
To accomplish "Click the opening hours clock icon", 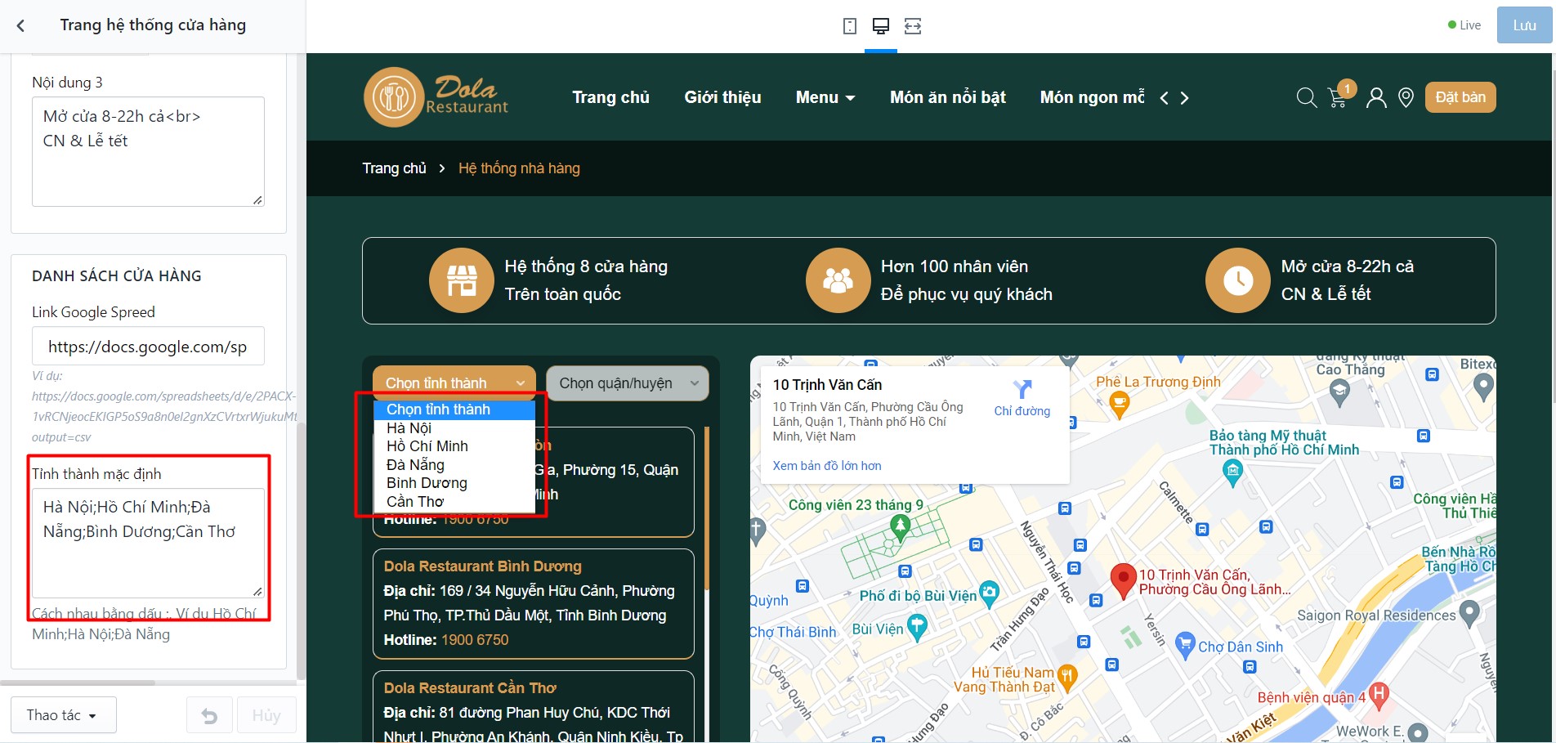I will pyautogui.click(x=1238, y=280).
